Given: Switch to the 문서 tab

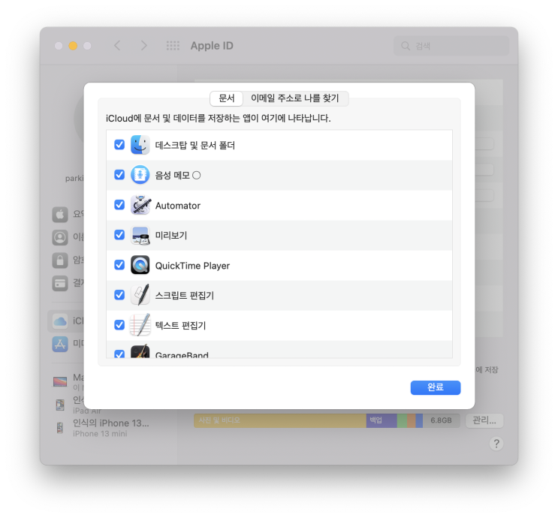Looking at the screenshot, I should click(x=227, y=98).
